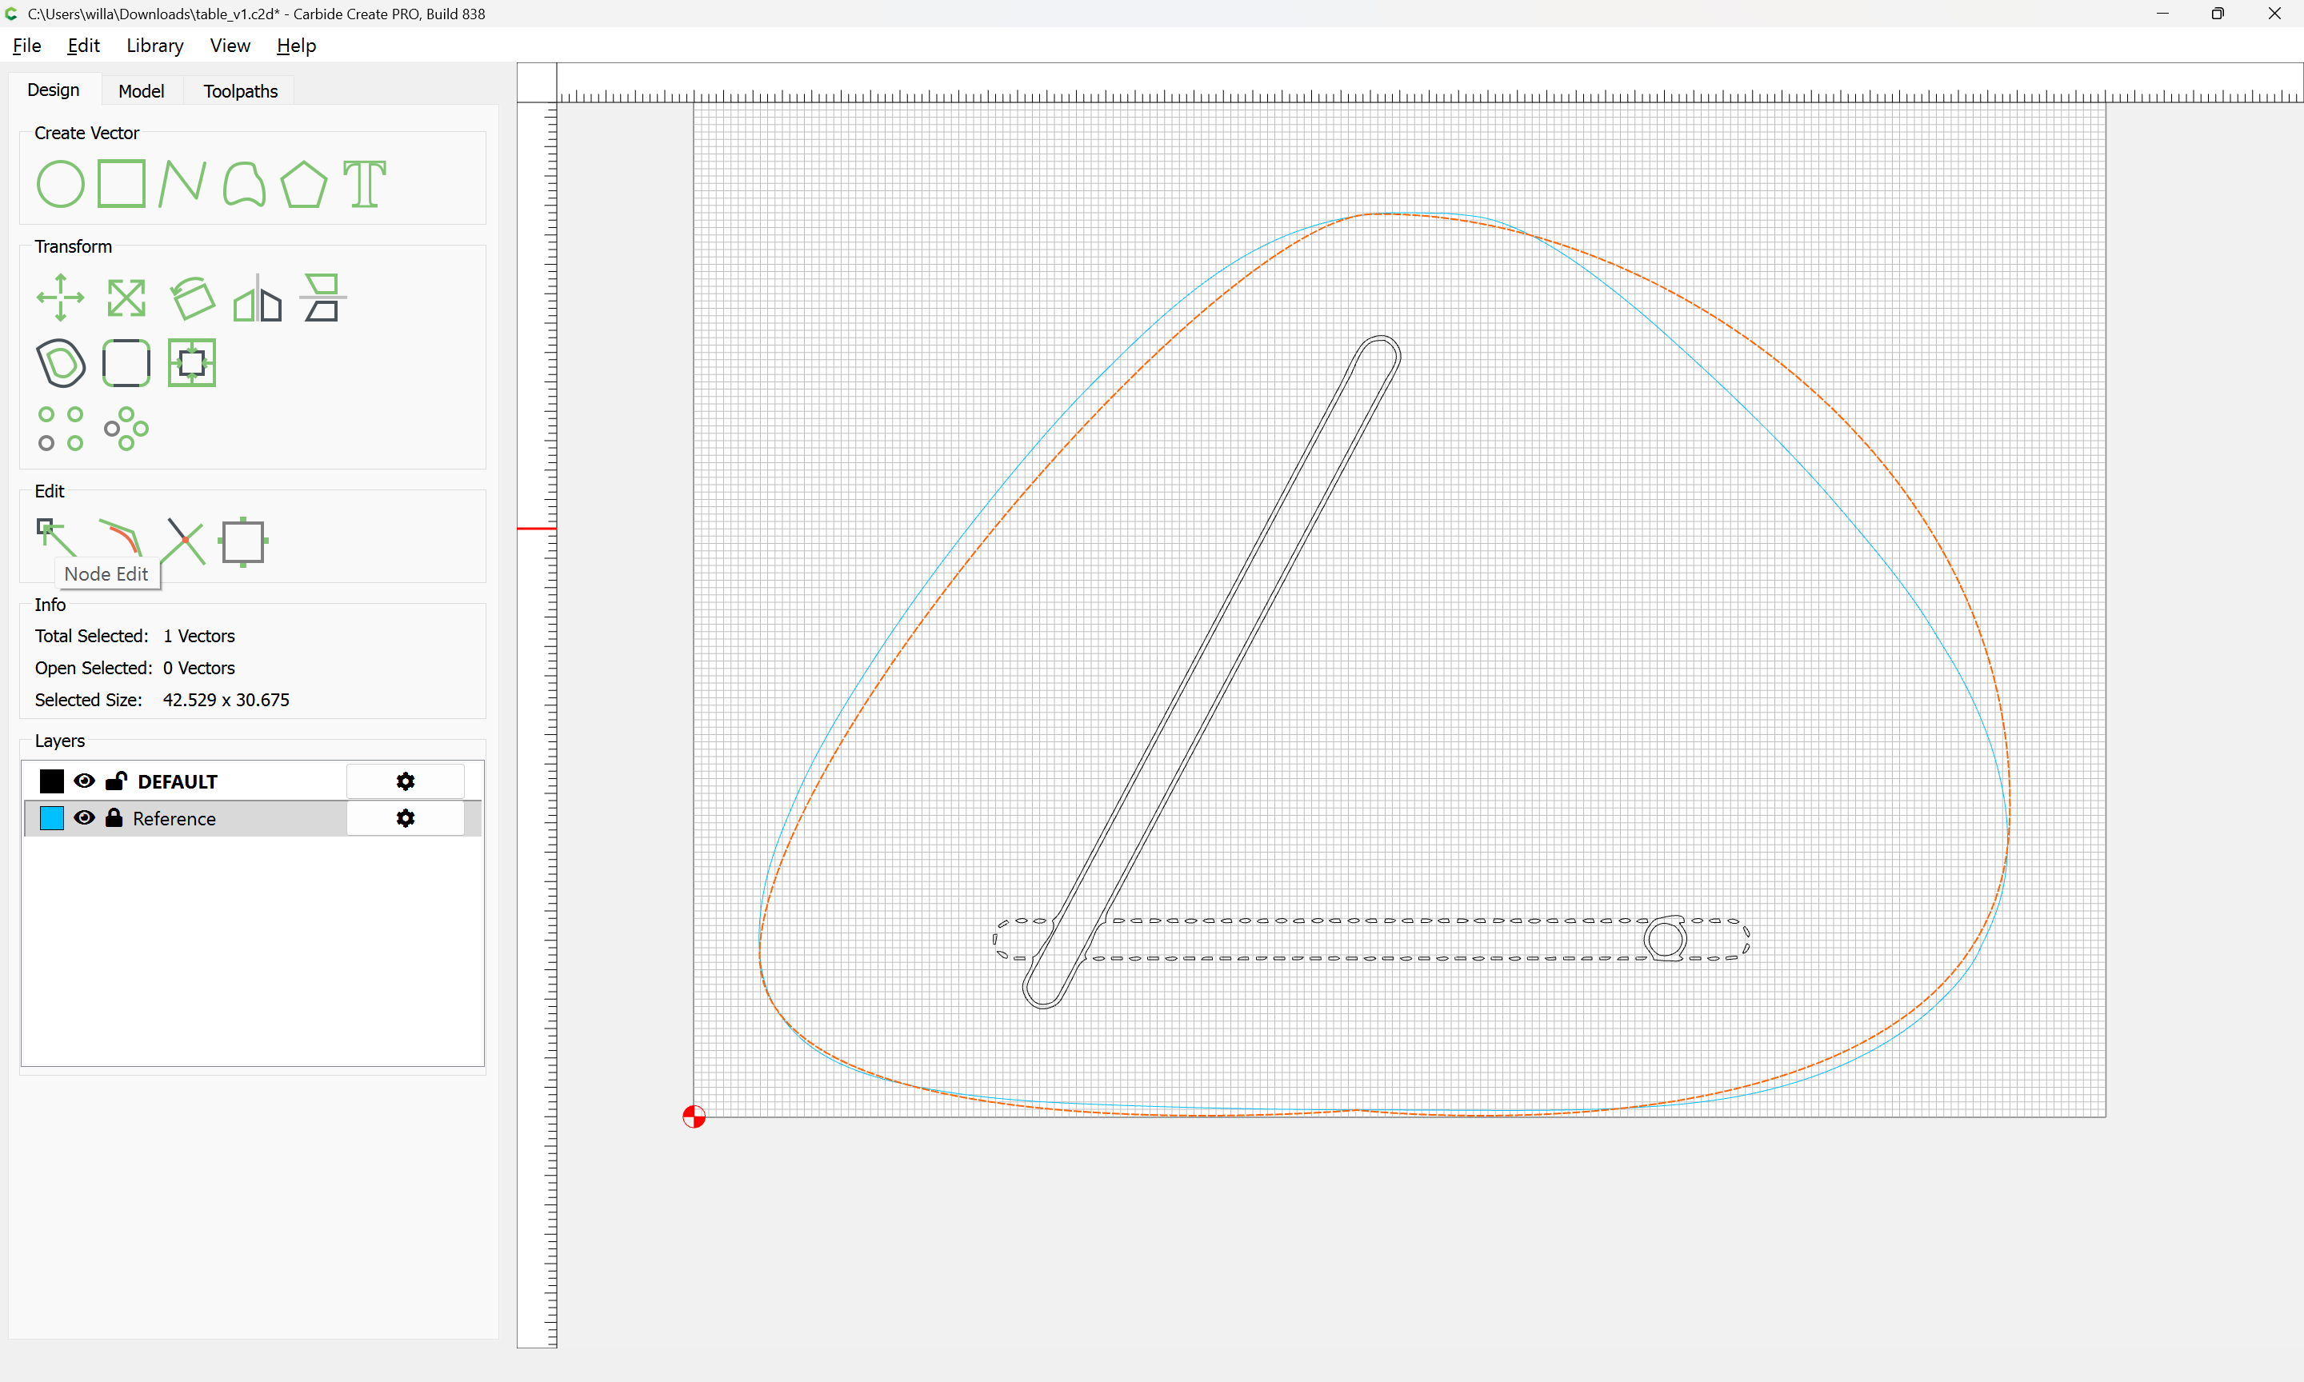The height and width of the screenshot is (1382, 2304).
Task: Click the red origin marker on canvas
Action: (694, 1116)
